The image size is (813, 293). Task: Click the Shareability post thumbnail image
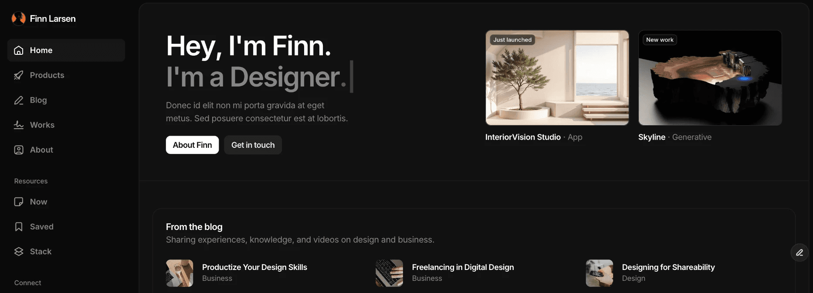point(600,273)
